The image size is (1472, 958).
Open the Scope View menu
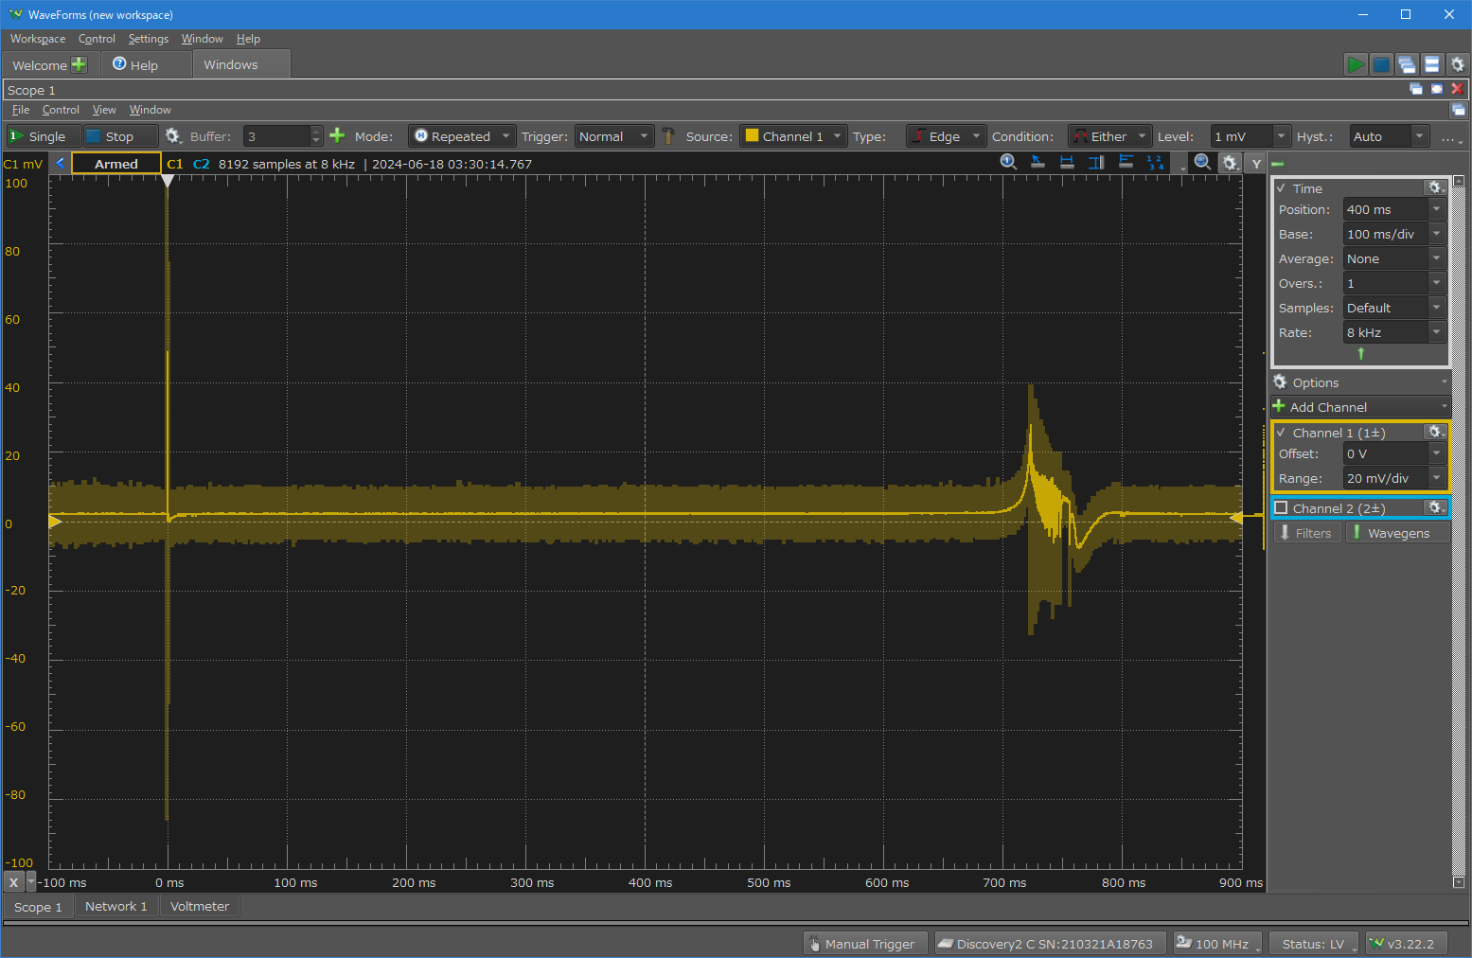(104, 110)
